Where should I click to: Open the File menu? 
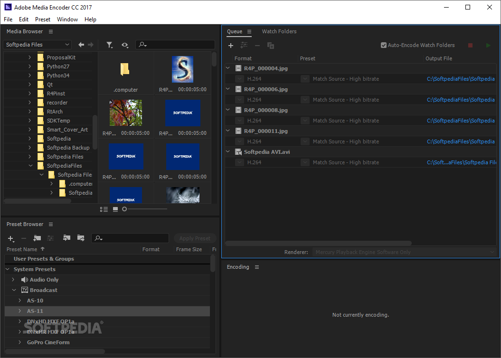coord(8,19)
